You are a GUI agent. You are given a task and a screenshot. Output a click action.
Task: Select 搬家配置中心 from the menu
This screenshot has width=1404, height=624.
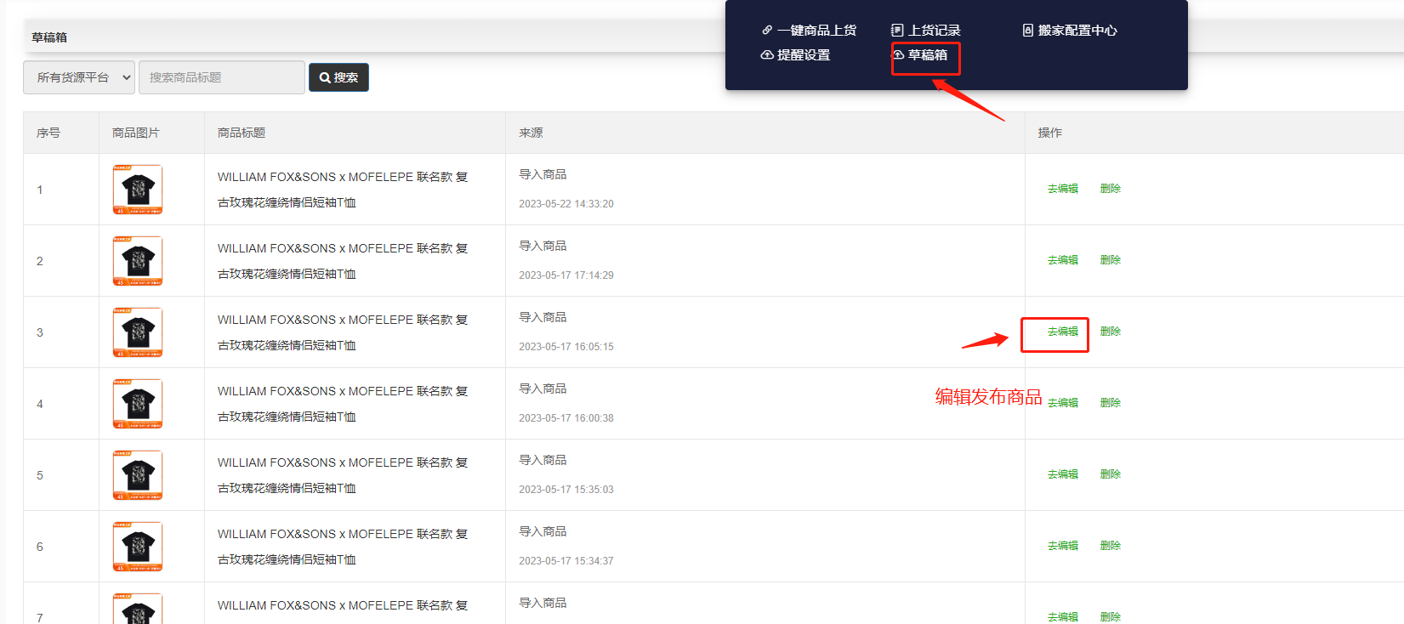pyautogui.click(x=1077, y=31)
